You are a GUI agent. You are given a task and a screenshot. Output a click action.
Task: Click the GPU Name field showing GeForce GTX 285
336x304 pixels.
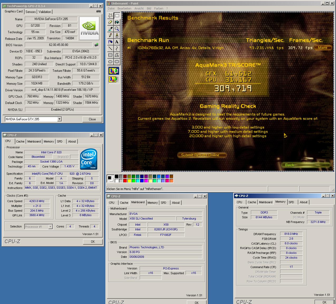pyautogui.click(x=51, y=19)
